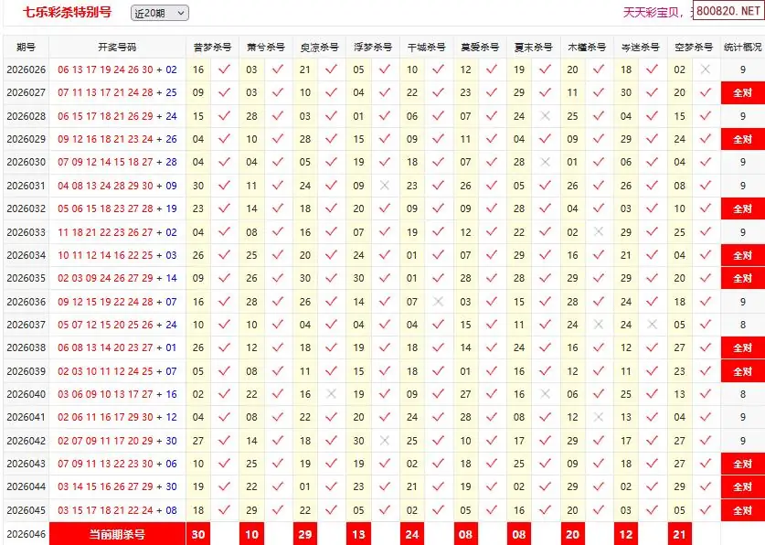Click the gray X in row 2026036 千城杀号

click(x=439, y=302)
